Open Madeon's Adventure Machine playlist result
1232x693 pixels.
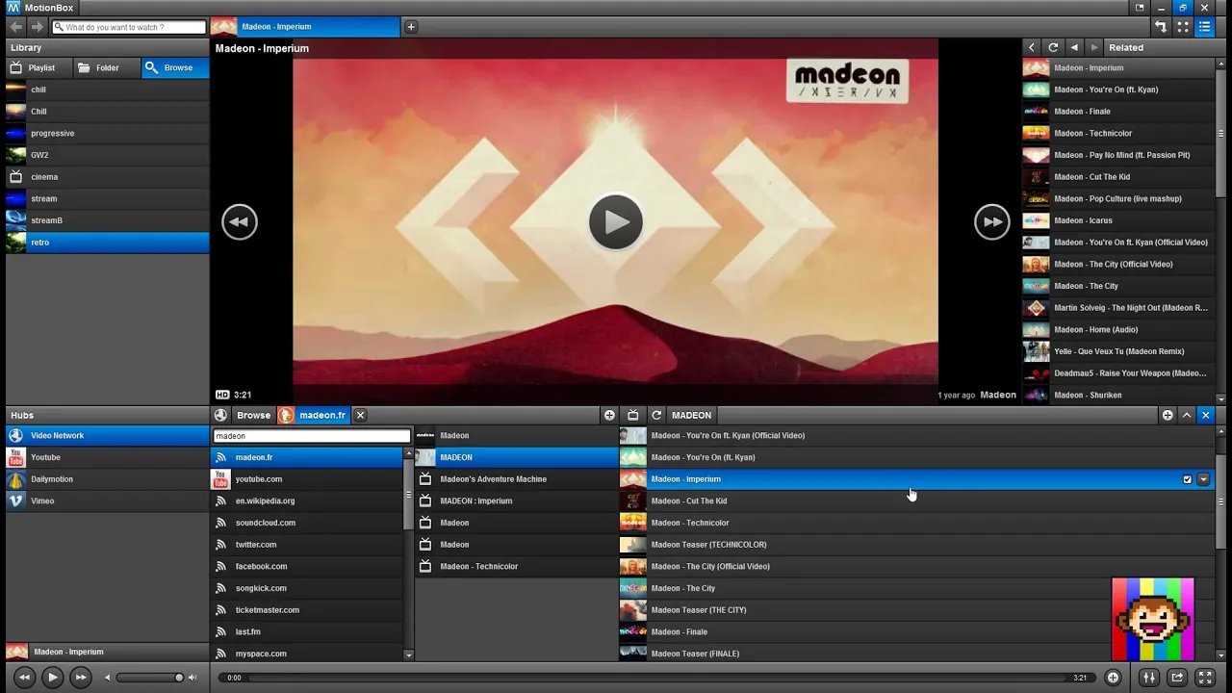coord(516,479)
